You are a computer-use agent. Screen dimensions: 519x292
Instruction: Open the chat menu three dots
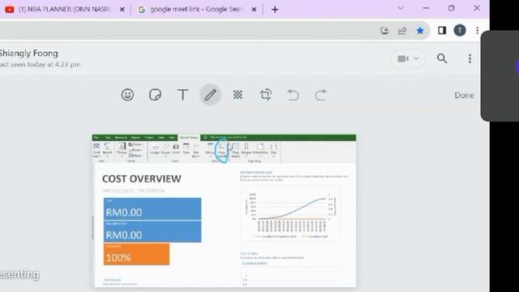[470, 58]
